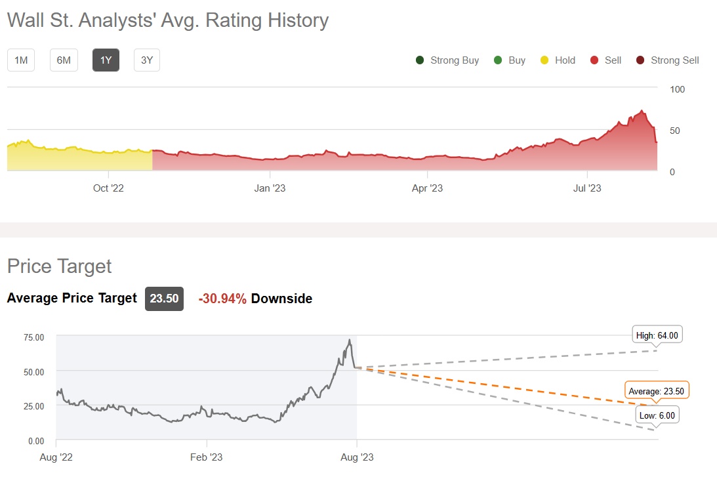Click the Wall St. Analysts' Rating History heading

168,20
